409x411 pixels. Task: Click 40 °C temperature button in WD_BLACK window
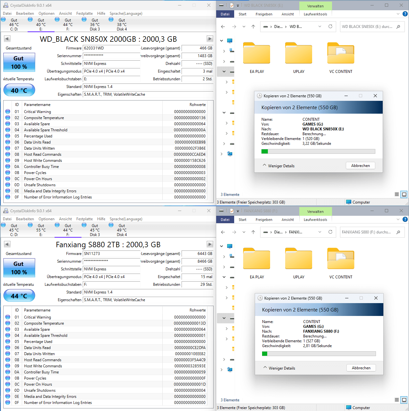(19, 90)
